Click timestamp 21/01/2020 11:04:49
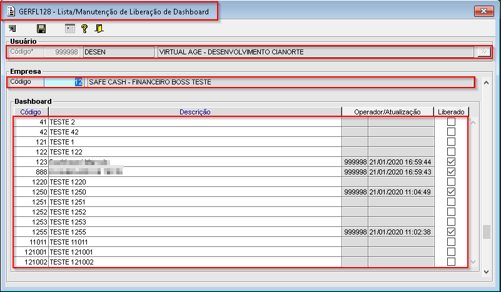This screenshot has height=292, width=501. (x=401, y=192)
